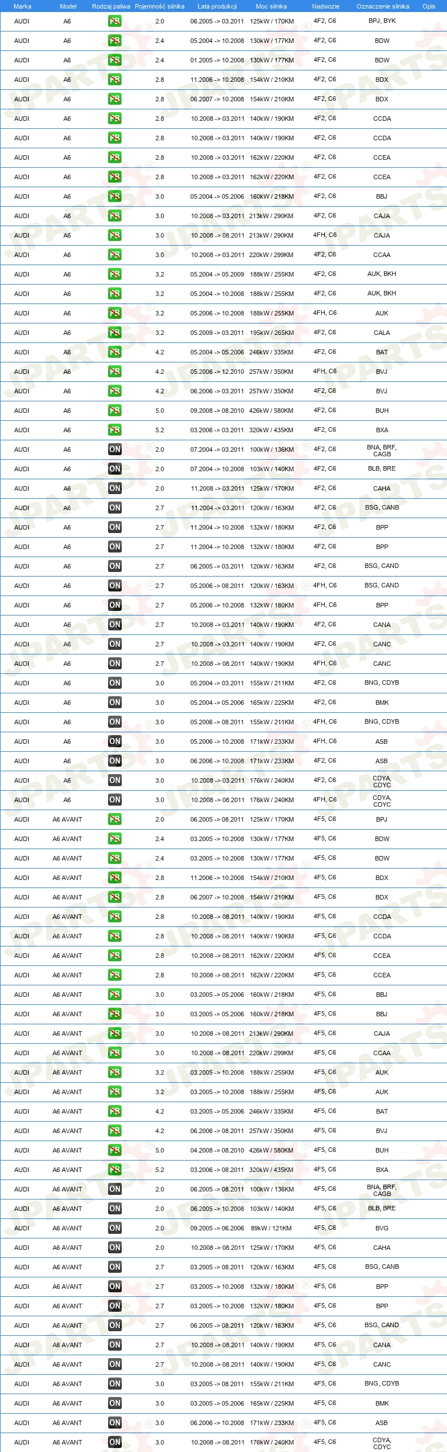The image size is (447, 1452).
Task: Click petrol icon in A6 BPJ, BYK row
Action: pos(114,21)
